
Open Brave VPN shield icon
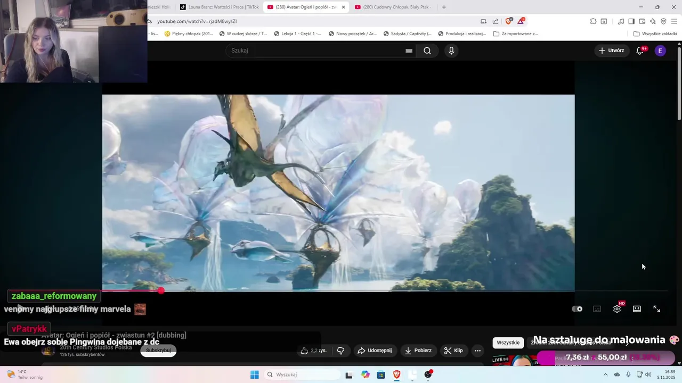pos(663,21)
